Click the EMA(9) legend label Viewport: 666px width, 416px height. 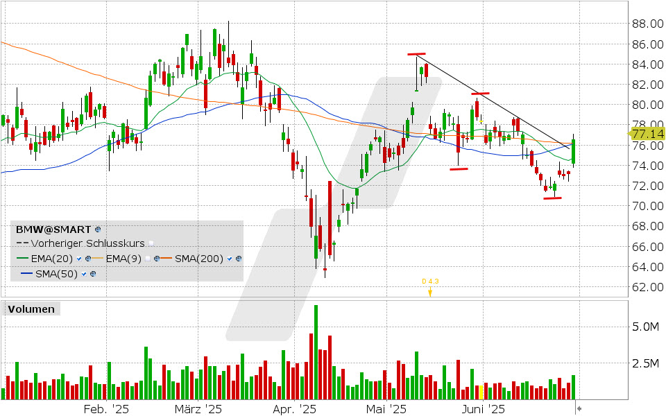(x=123, y=259)
